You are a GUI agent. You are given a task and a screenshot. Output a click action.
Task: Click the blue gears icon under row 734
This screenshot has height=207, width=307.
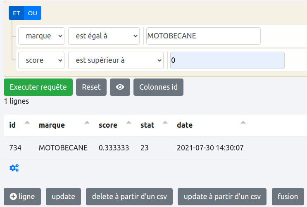point(14,168)
